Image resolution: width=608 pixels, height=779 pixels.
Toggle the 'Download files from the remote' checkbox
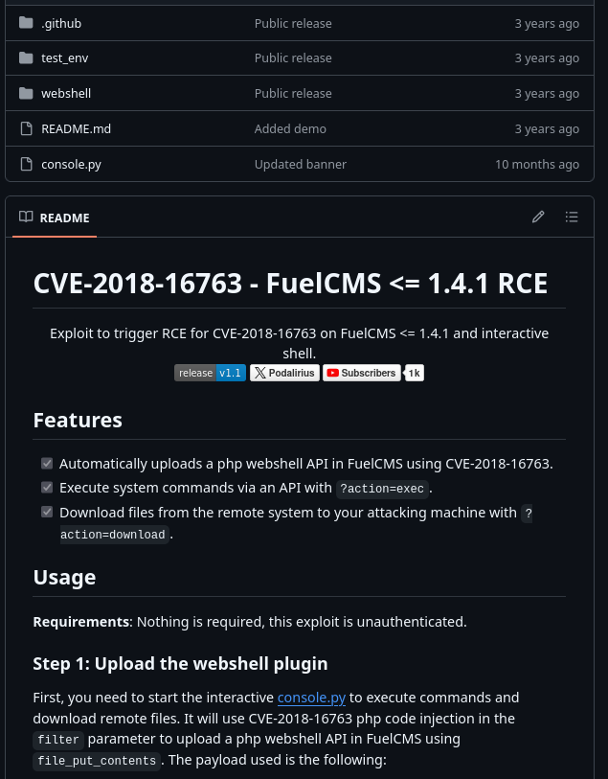click(x=47, y=512)
